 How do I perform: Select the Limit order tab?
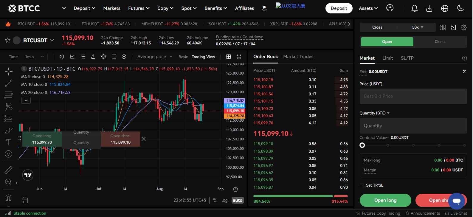coord(387,58)
